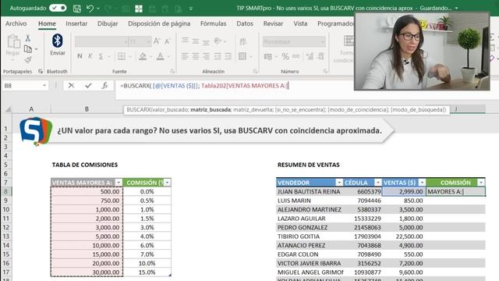Screen dimensions: 499x281
Task: Click the Format Painter brush icon
Action: tap(28, 59)
